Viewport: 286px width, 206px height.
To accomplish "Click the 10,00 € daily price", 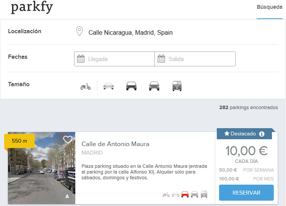I will [x=246, y=151].
